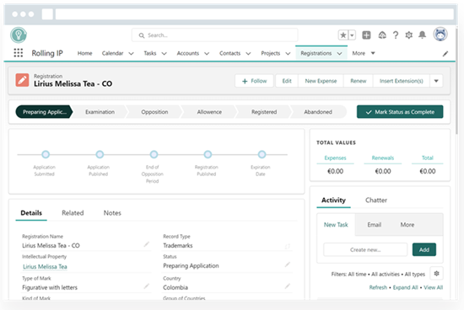Viewport: 464px width, 310px height.
Task: Open the global actions plus icon
Action: tap(366, 35)
